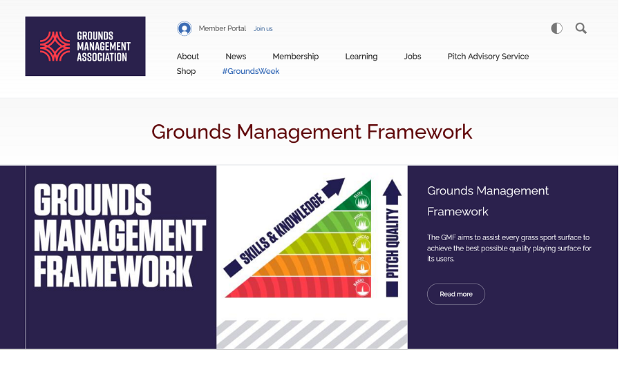Viewport: 622px width, 385px height.
Task: Navigate to the Jobs menu item
Action: tap(413, 57)
